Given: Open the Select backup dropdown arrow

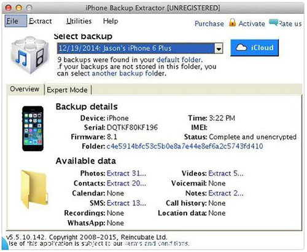Looking at the screenshot, I should 219,49.
